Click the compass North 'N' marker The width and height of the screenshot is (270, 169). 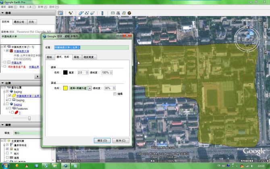(x=247, y=27)
